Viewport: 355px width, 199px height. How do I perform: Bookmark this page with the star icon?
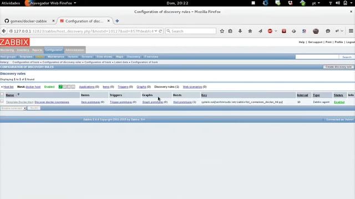point(222,31)
